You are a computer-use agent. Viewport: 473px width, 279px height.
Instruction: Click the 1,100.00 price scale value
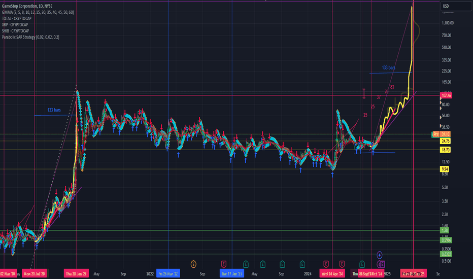click(448, 23)
